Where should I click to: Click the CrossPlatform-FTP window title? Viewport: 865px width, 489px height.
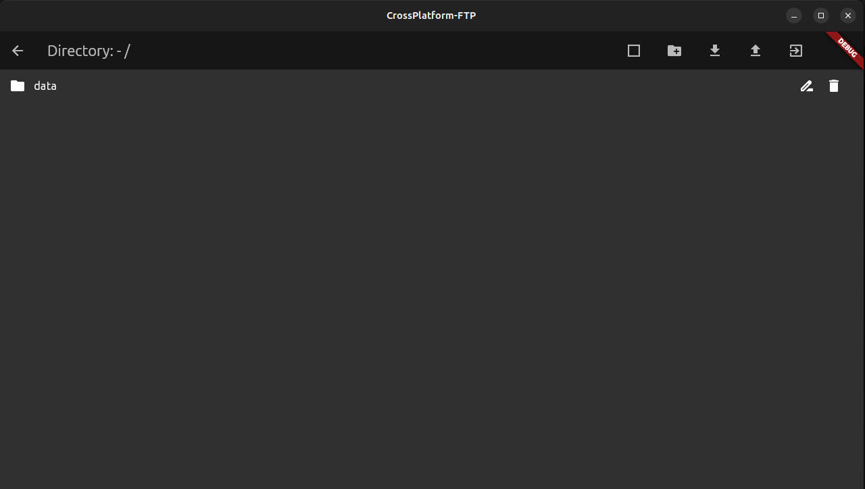point(431,16)
